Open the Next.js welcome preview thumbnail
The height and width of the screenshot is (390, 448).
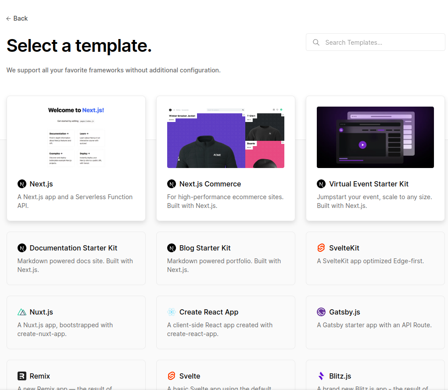(76, 137)
